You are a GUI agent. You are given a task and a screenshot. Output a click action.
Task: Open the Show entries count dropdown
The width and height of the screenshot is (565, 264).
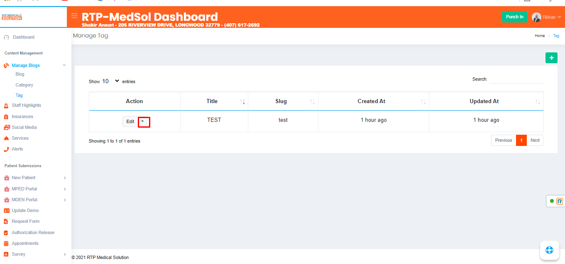pos(111,81)
